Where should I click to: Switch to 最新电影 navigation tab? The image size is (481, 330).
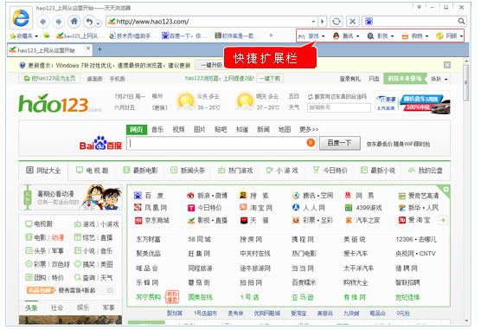[x=140, y=171]
